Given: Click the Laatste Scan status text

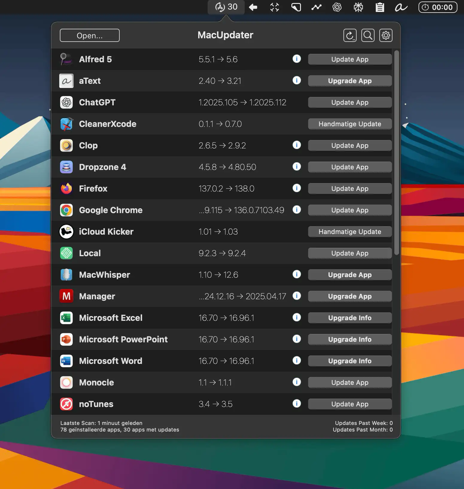Looking at the screenshot, I should (101, 423).
